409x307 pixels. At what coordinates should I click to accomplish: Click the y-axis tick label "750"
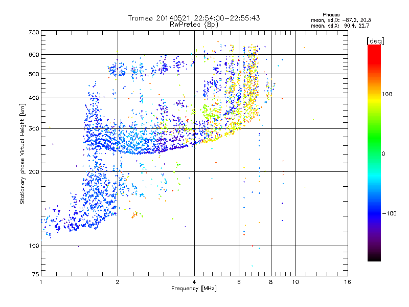(34, 32)
